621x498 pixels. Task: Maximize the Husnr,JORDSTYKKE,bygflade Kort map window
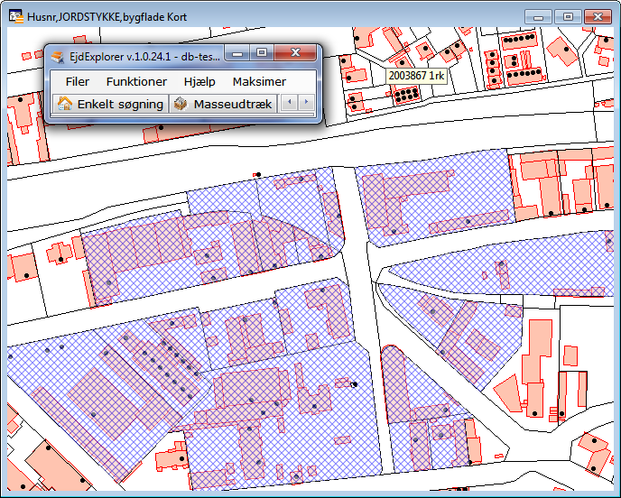point(567,16)
